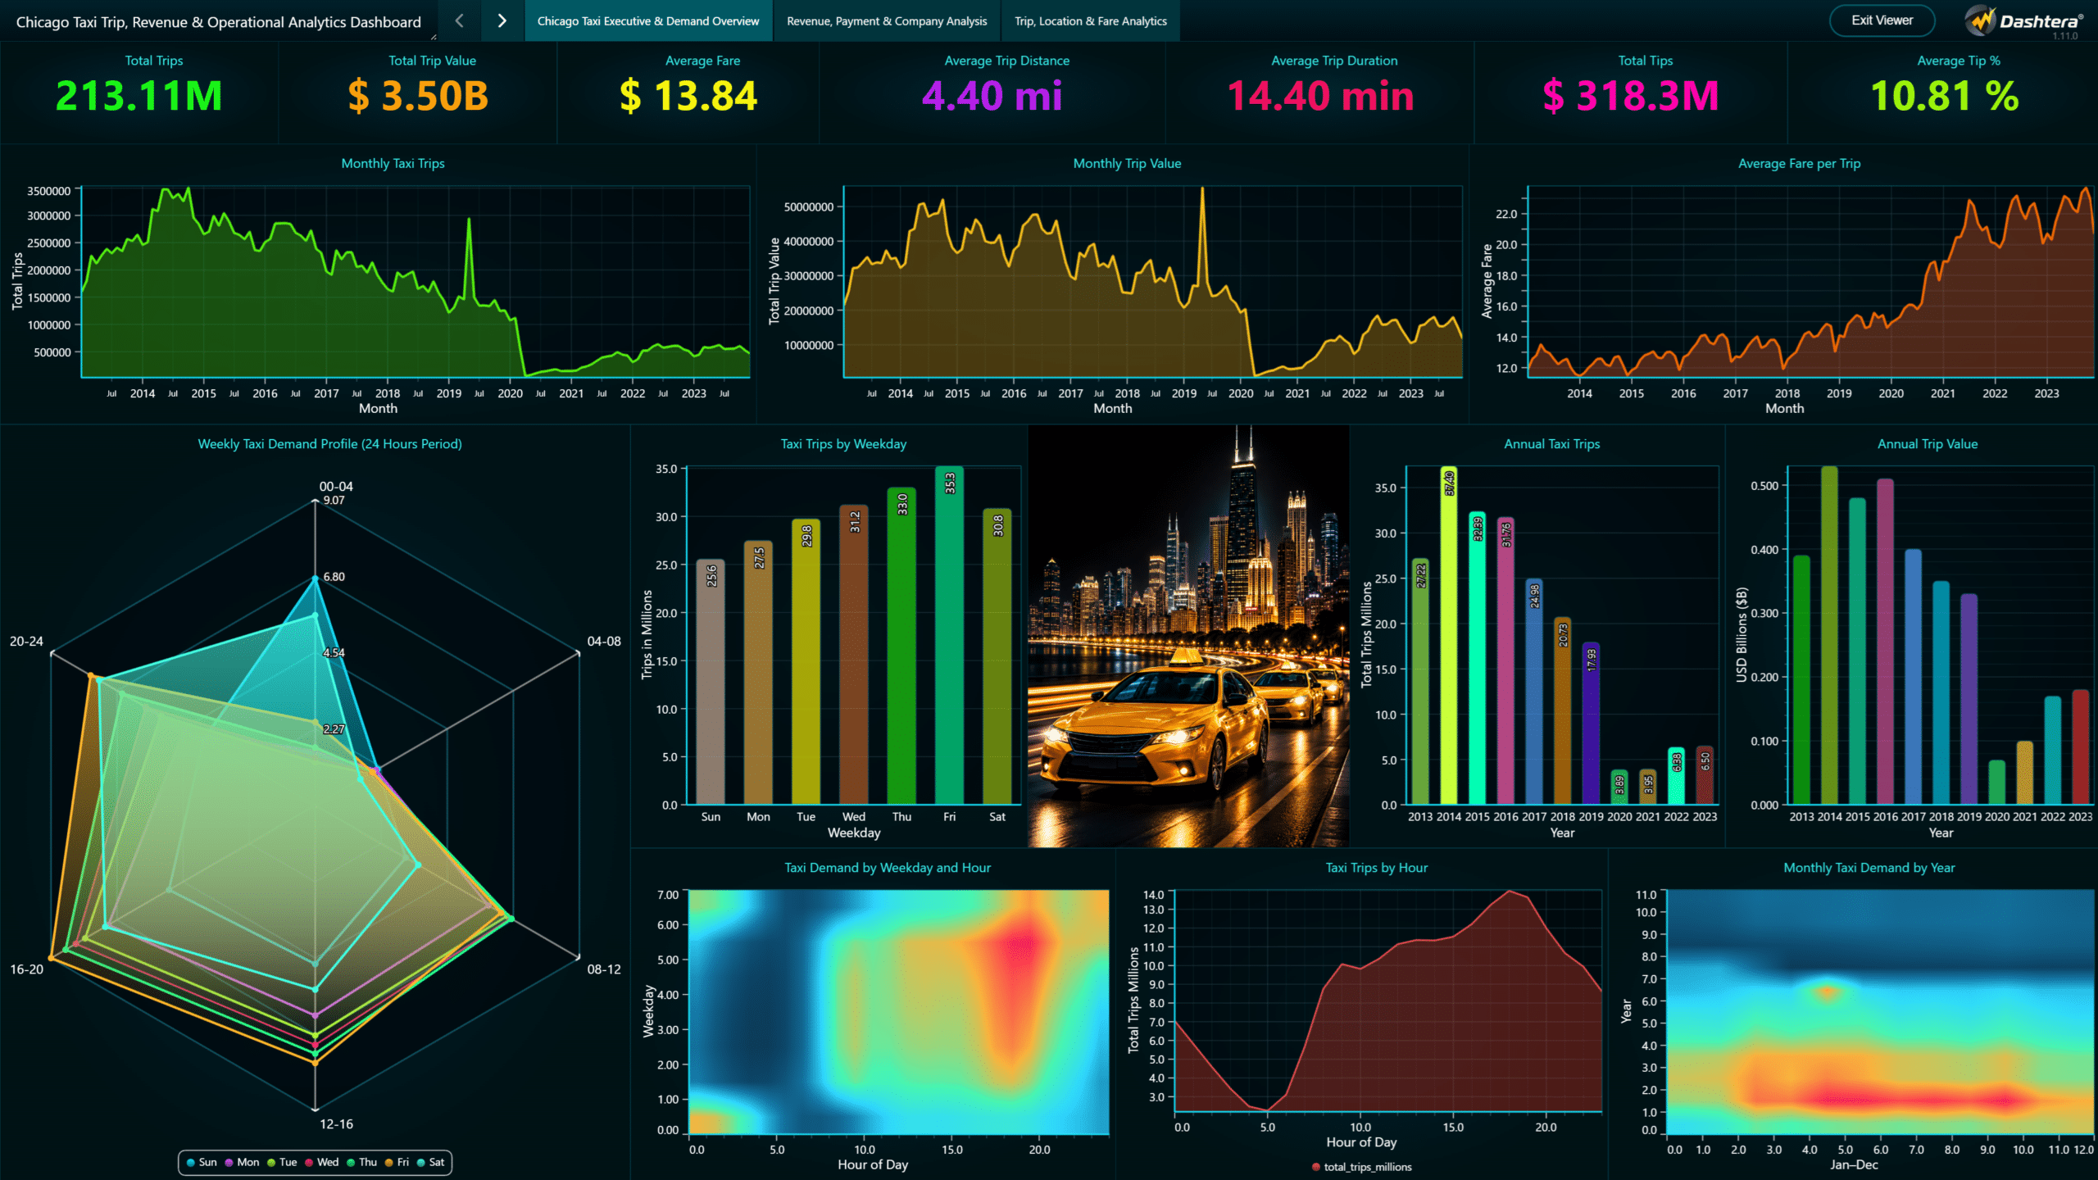2098x1180 pixels.
Task: Toggle Wed series in radar legend
Action: pyautogui.click(x=321, y=1162)
